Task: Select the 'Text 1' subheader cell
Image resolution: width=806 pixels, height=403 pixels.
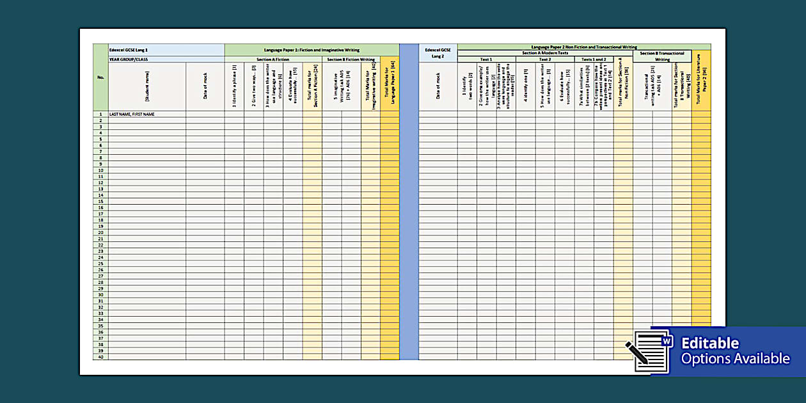Action: click(x=485, y=59)
